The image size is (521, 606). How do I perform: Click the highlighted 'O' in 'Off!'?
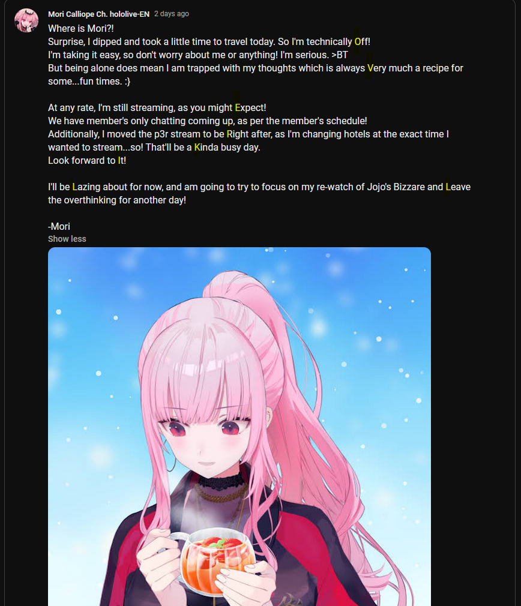(358, 42)
